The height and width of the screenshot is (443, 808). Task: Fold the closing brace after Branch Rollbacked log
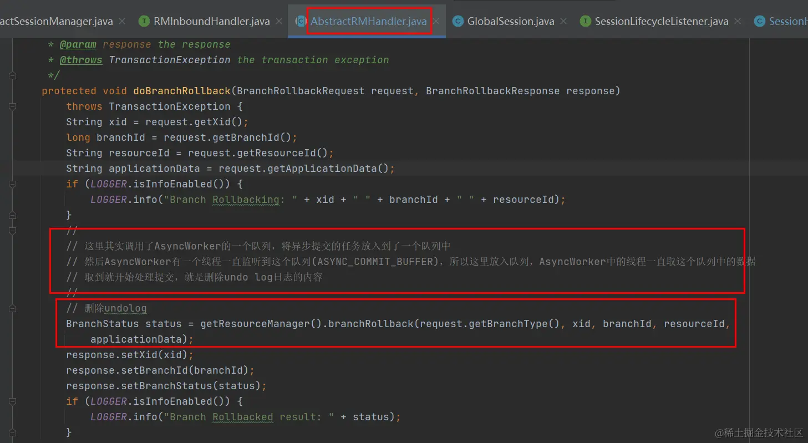point(13,432)
